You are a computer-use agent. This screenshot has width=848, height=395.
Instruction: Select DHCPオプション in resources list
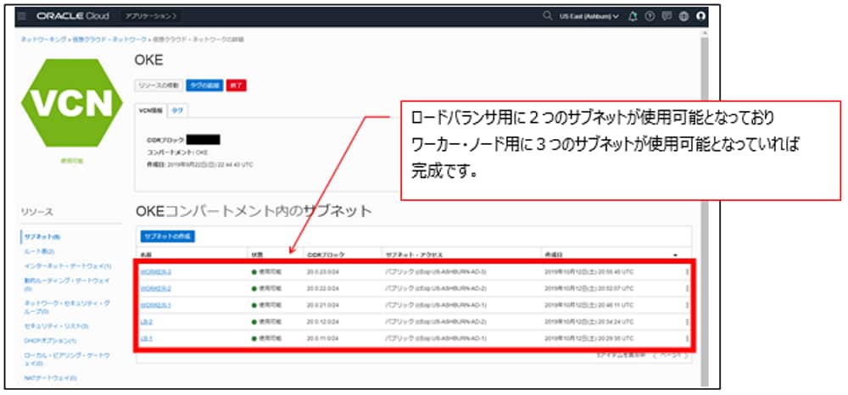pyautogui.click(x=50, y=341)
